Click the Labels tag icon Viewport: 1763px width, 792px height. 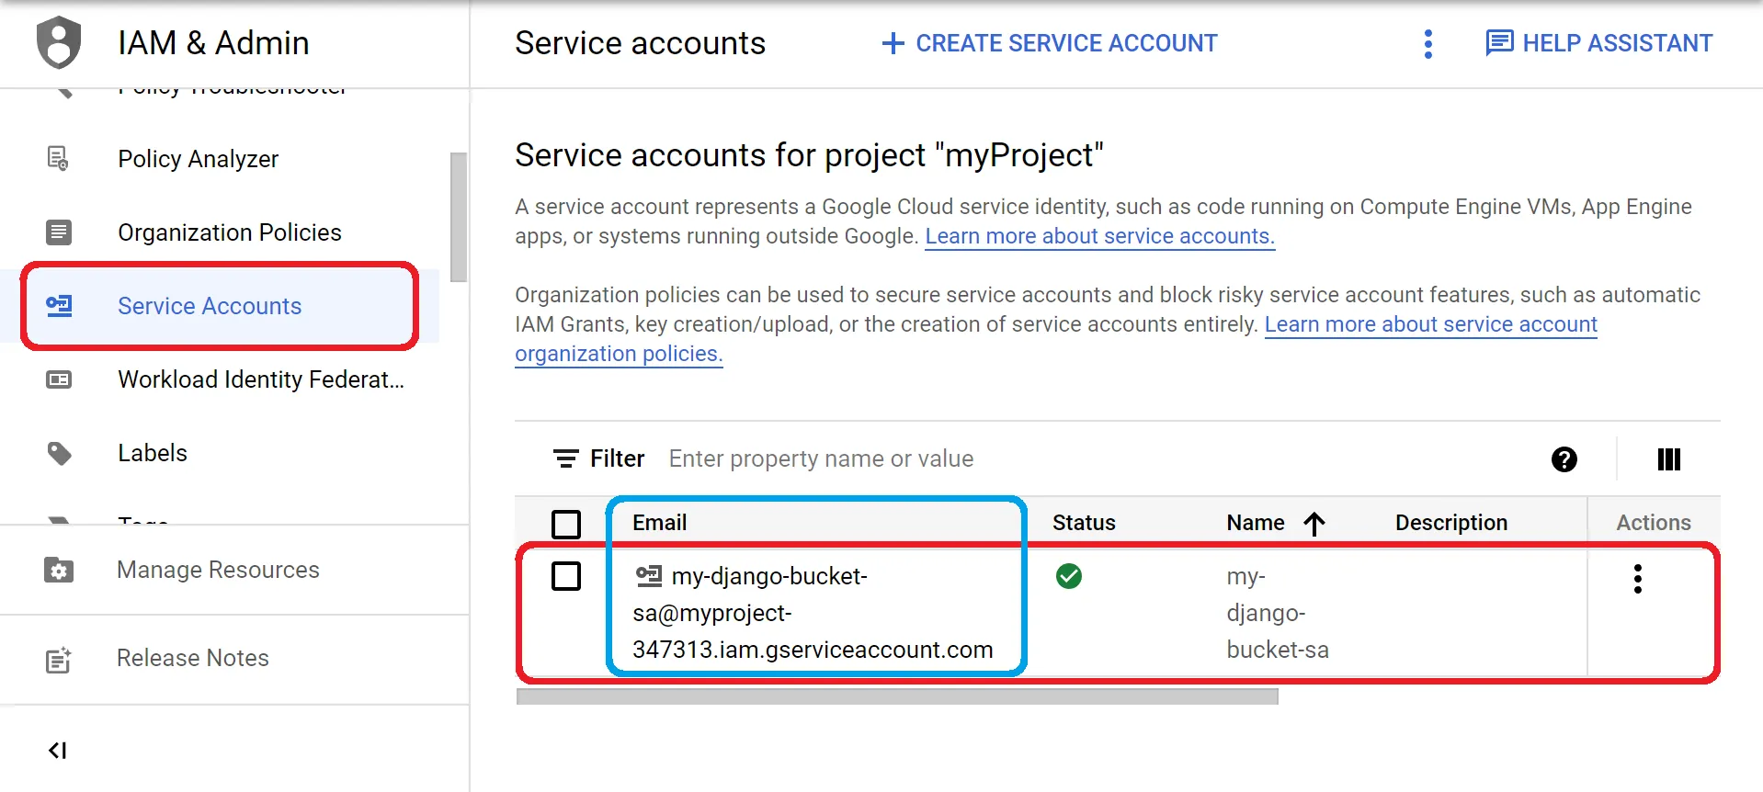tap(59, 453)
